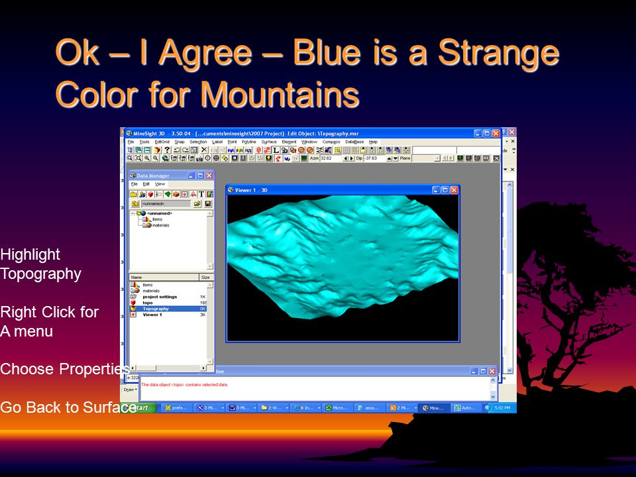Switch to the Mine... taskbar button
636x477 pixels.
(x=434, y=408)
